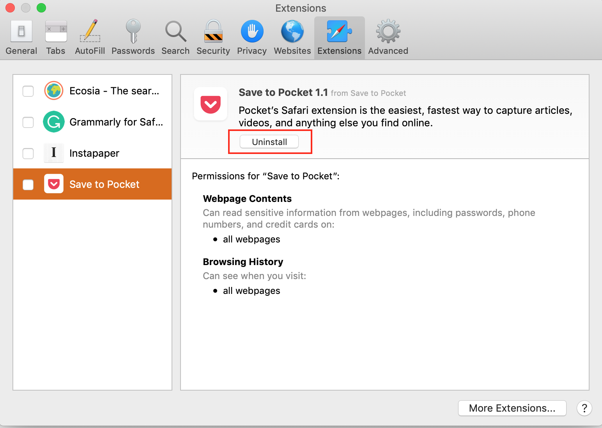Enable the Instapaper extension checkbox
This screenshot has width=602, height=428.
click(28, 153)
